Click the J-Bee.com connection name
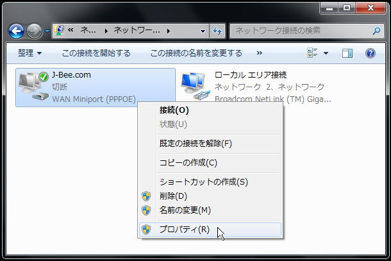Image resolution: width=391 pixels, height=261 pixels. pos(71,75)
